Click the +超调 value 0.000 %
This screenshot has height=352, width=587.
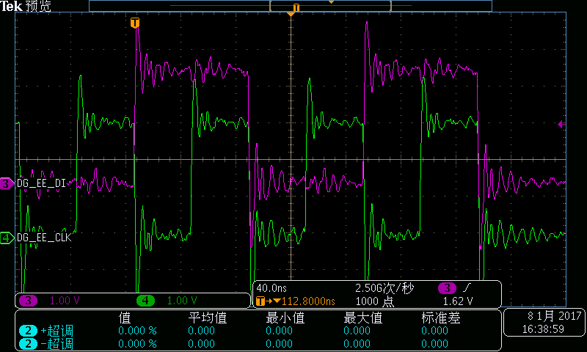137,331
